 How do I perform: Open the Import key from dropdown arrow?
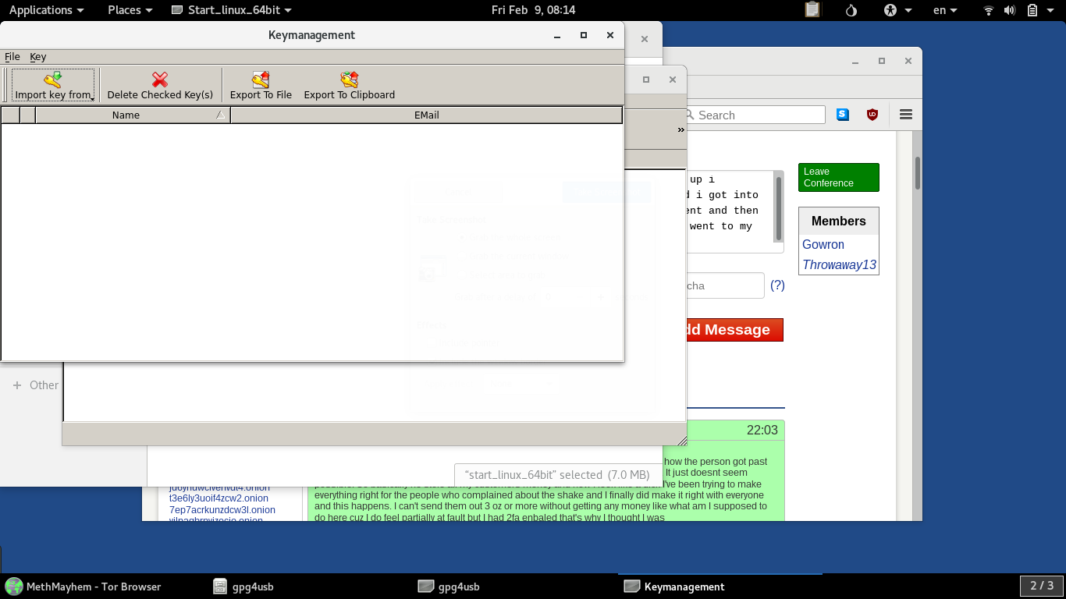click(93, 98)
